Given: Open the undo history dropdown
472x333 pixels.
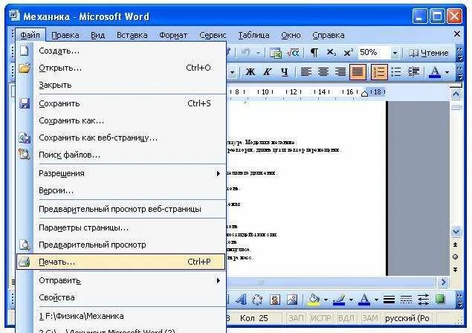Looking at the screenshot, I should tap(258, 54).
